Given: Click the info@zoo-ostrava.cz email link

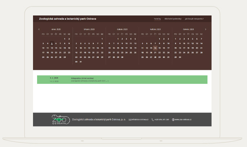Looking at the screenshot, I should (x=140, y=120).
